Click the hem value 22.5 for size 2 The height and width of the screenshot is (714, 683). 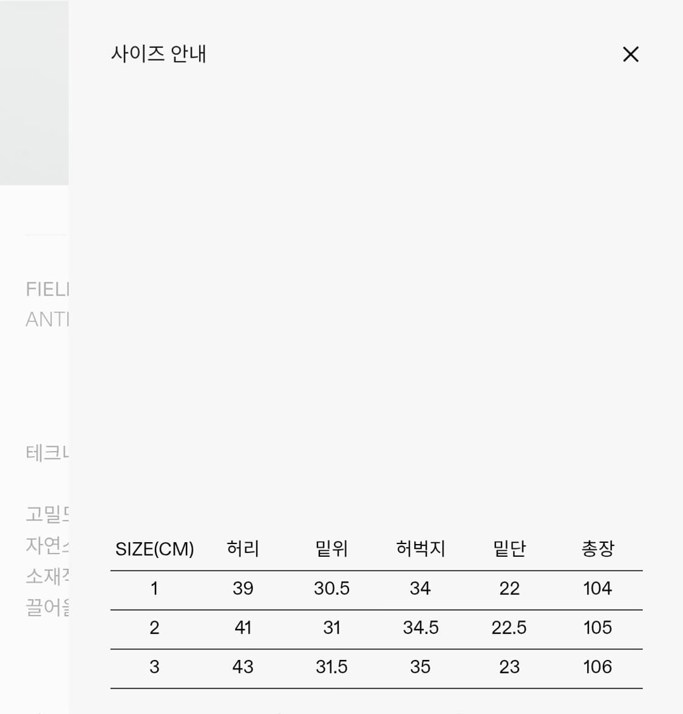coord(510,628)
